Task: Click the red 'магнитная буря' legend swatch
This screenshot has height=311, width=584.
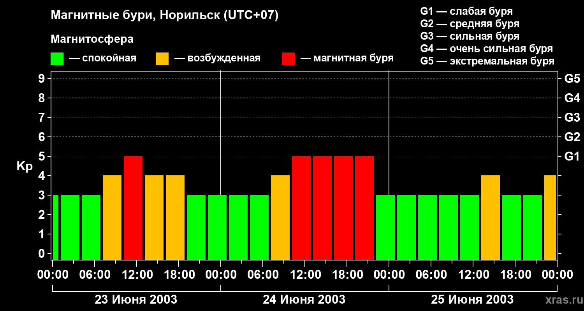Action: pos(288,59)
